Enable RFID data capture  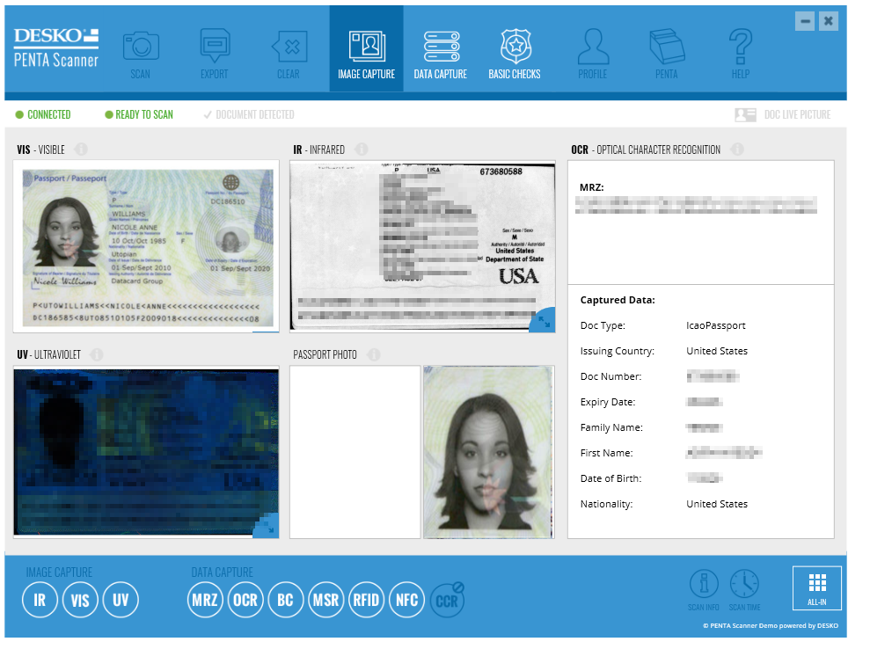366,600
